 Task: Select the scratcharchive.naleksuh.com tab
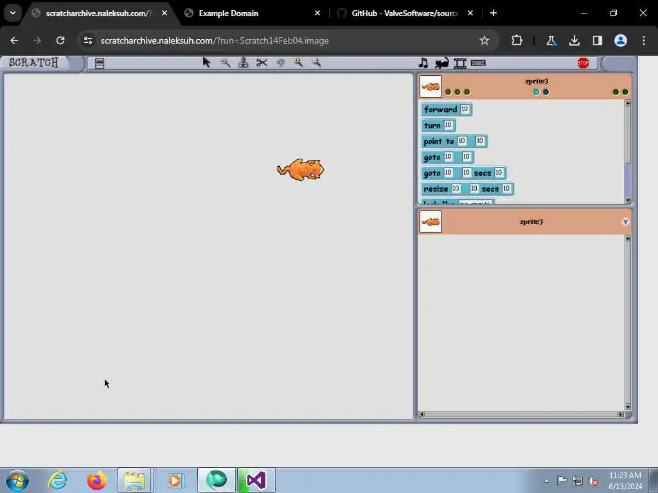click(x=100, y=13)
